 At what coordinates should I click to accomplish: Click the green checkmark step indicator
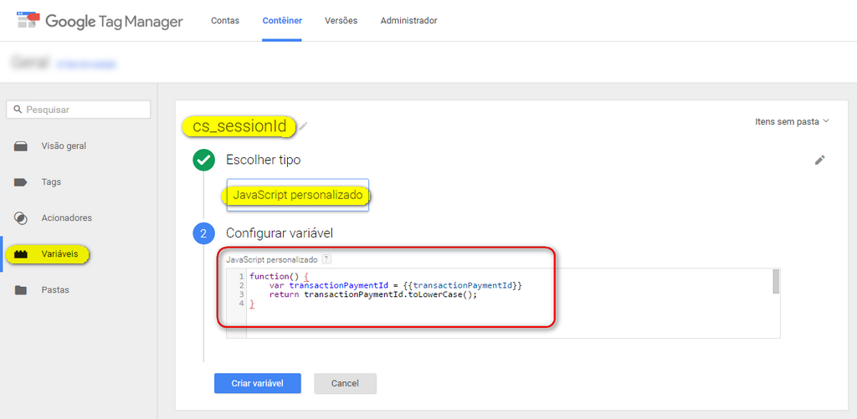pos(203,160)
